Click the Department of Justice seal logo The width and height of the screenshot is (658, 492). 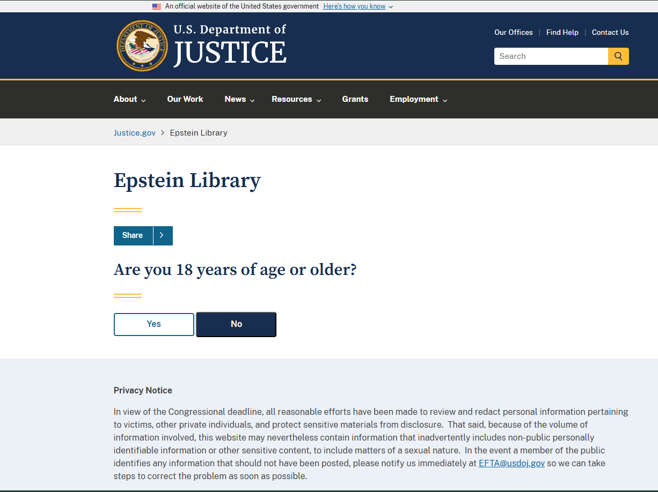[x=142, y=46]
